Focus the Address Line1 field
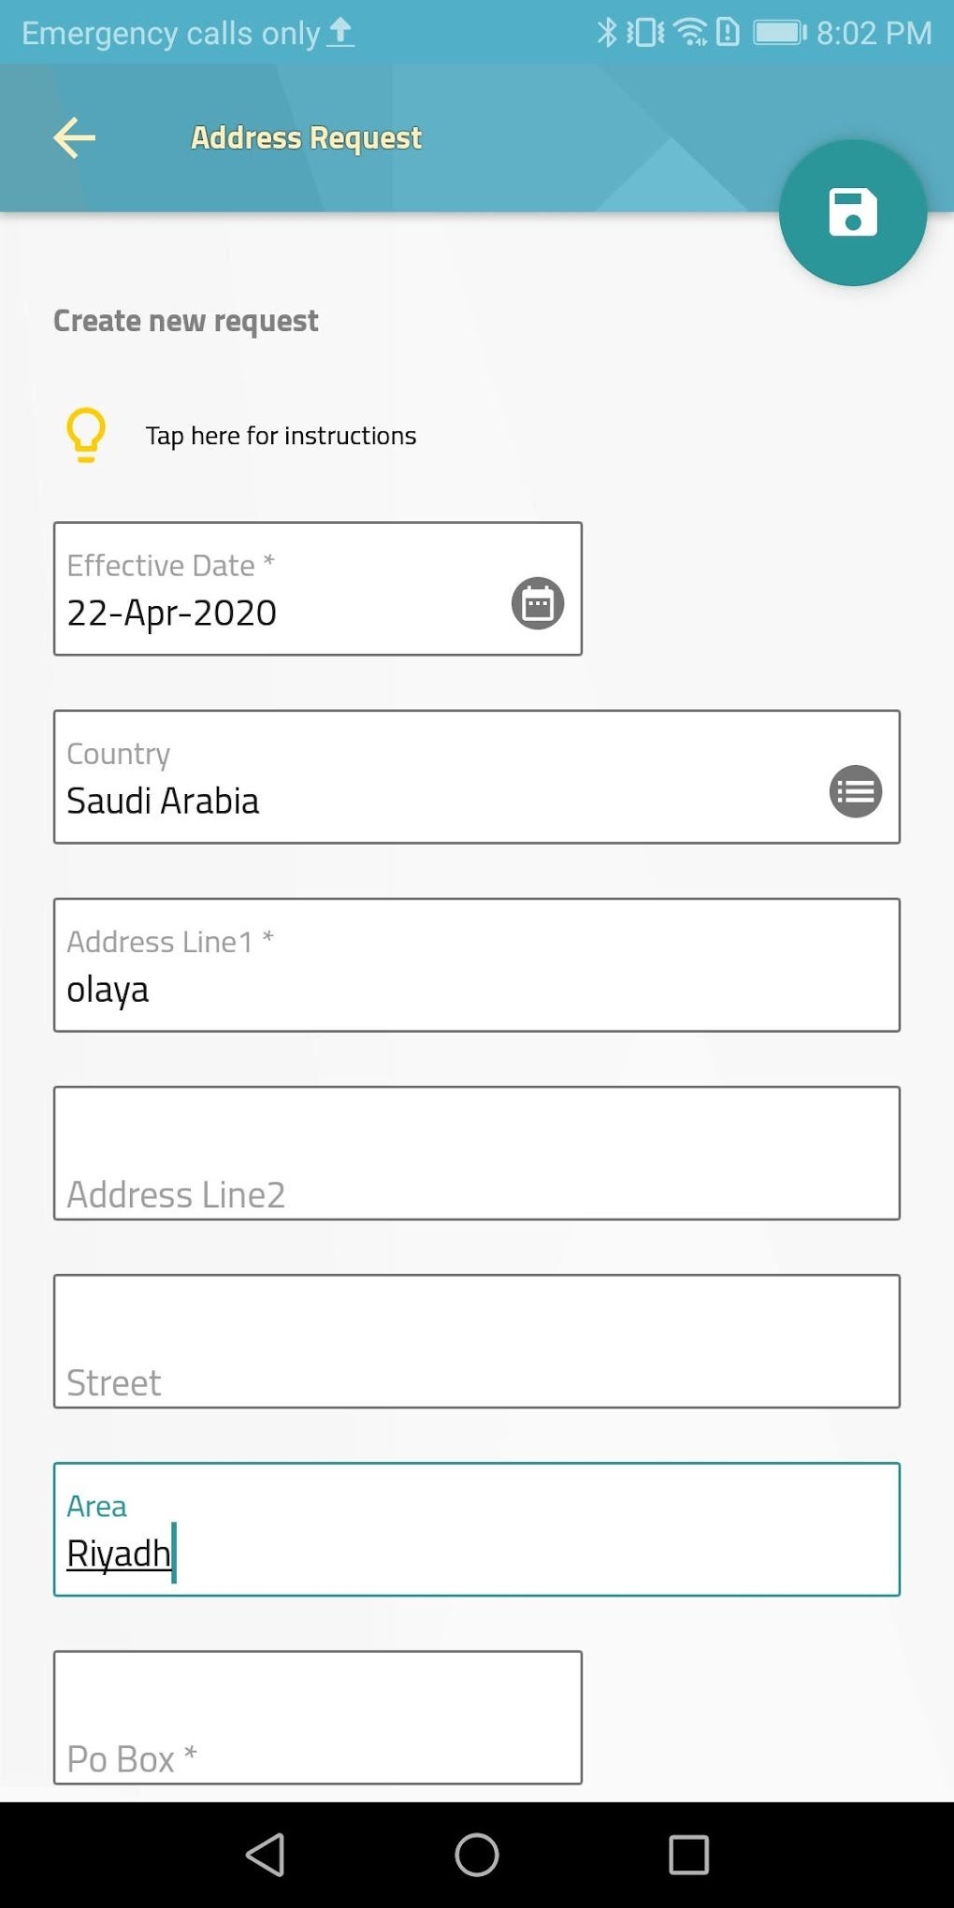954x1908 pixels. click(x=477, y=966)
